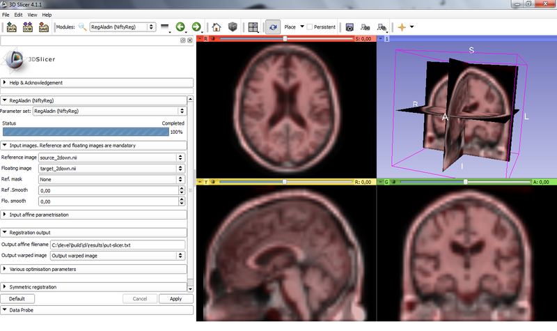Enable the Persistent checkbox
557x331 pixels.
pos(309,27)
